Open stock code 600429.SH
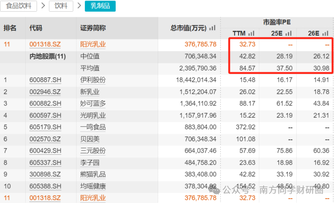Image resolution: width=334 pixels, height=203 pixels. 45,151
